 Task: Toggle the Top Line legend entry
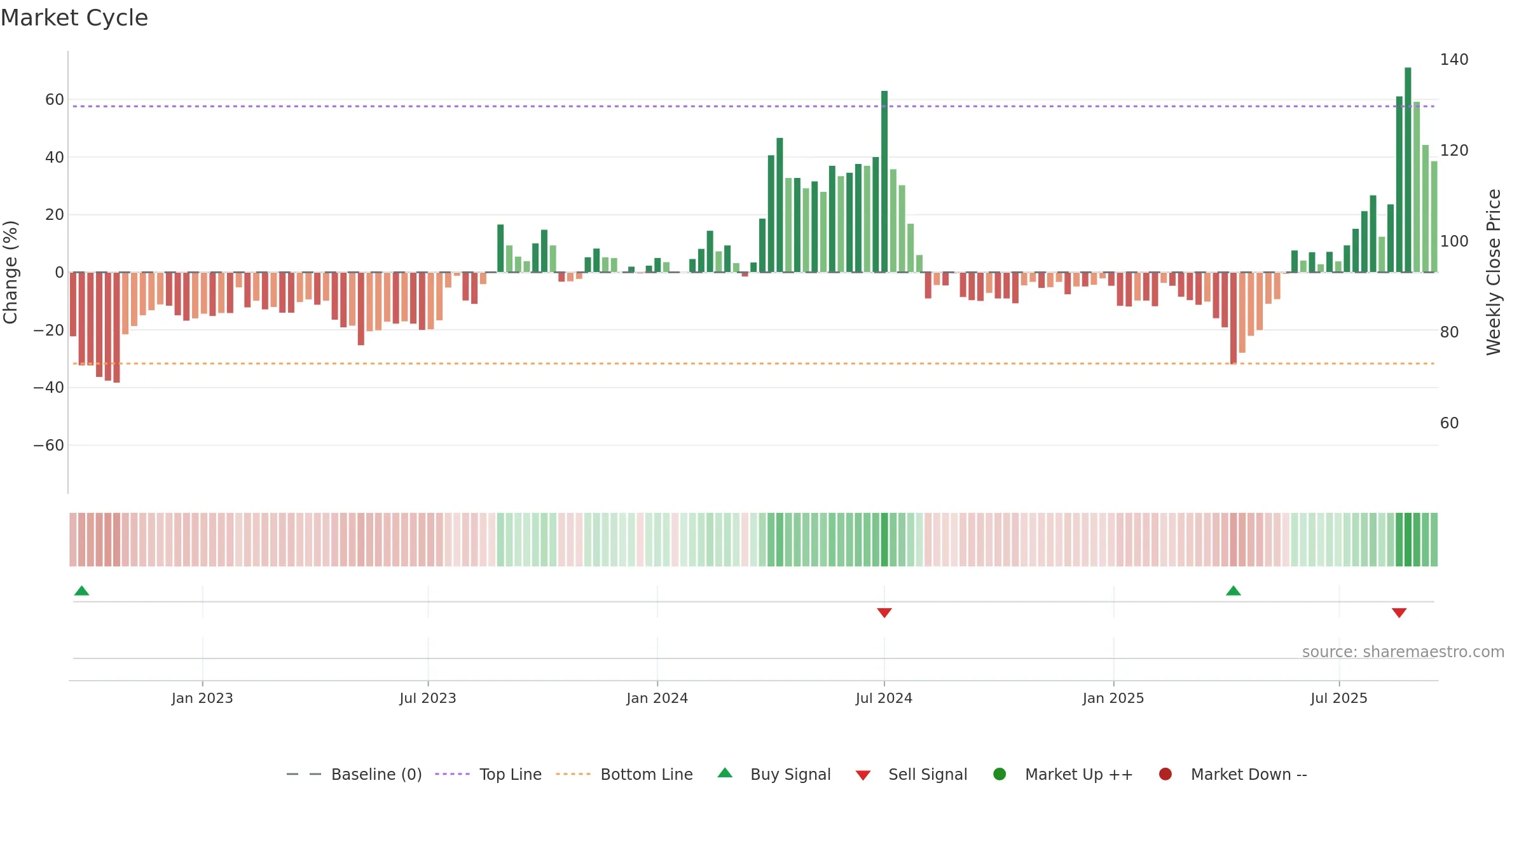tap(488, 774)
